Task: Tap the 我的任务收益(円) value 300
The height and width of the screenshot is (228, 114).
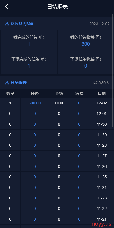Action: [86, 44]
